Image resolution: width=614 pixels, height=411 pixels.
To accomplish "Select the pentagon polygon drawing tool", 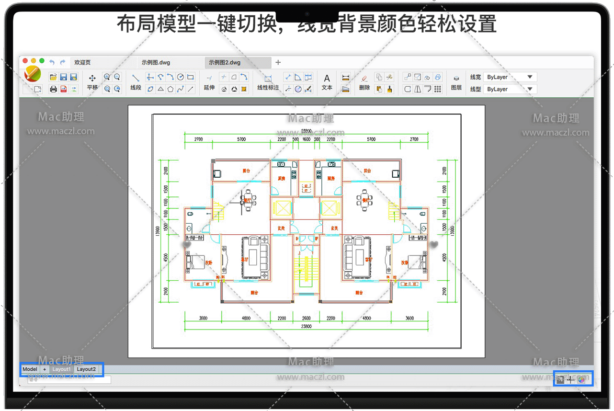I will pyautogui.click(x=171, y=89).
